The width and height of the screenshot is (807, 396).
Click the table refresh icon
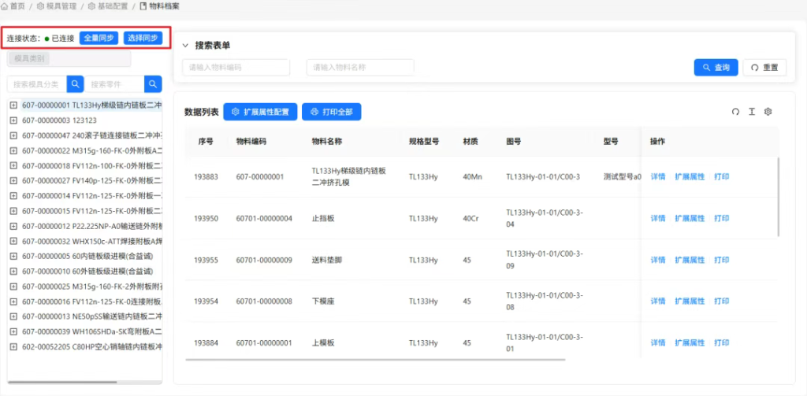pos(735,112)
